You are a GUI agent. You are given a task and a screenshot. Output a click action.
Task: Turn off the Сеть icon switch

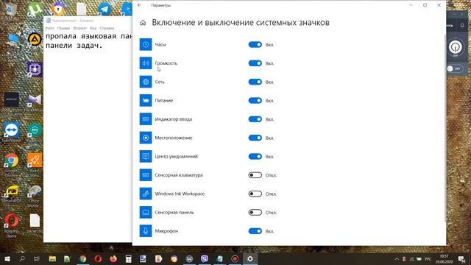tap(255, 82)
